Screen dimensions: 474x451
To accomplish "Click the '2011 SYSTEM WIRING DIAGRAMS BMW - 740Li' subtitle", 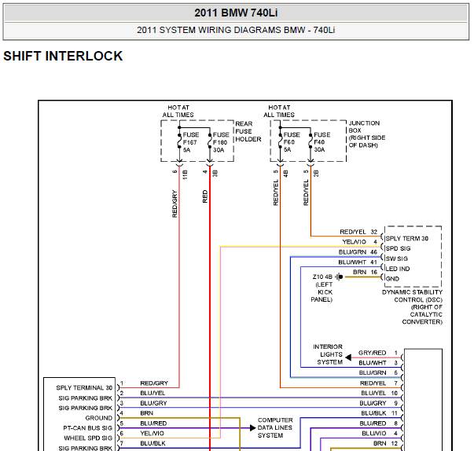I will pyautogui.click(x=236, y=30).
